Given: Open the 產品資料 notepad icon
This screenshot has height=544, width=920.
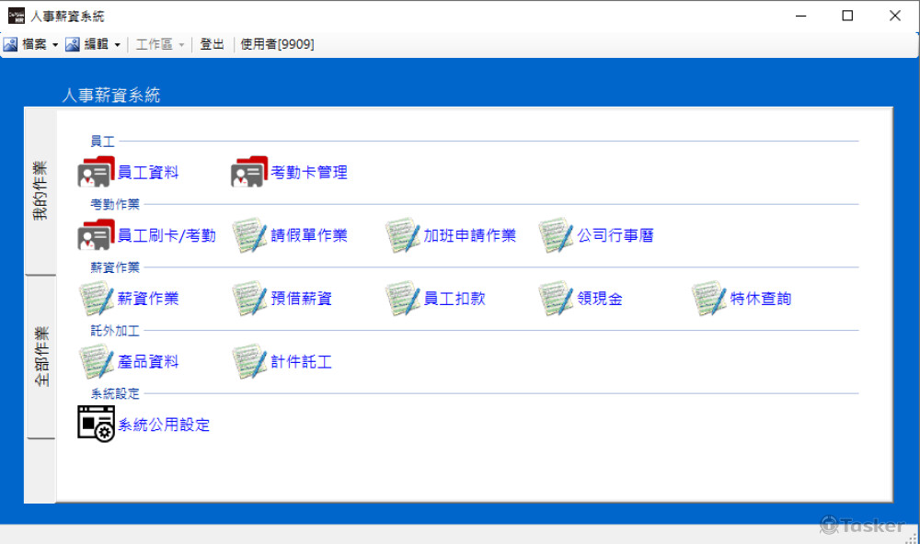Looking at the screenshot, I should pos(96,361).
